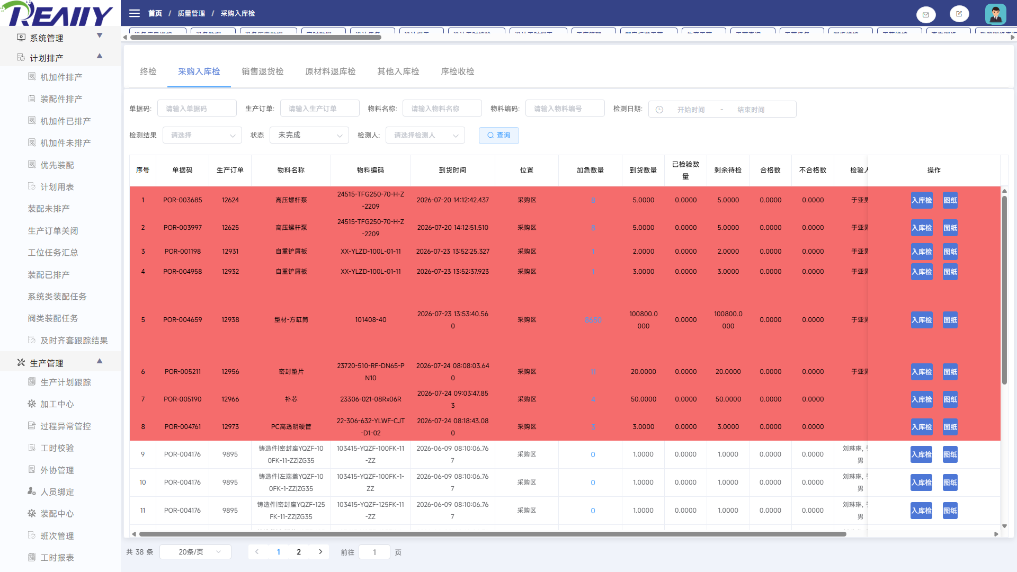Click the 计划排产 sidebar icon
Image resolution: width=1017 pixels, height=572 pixels.
pos(21,57)
